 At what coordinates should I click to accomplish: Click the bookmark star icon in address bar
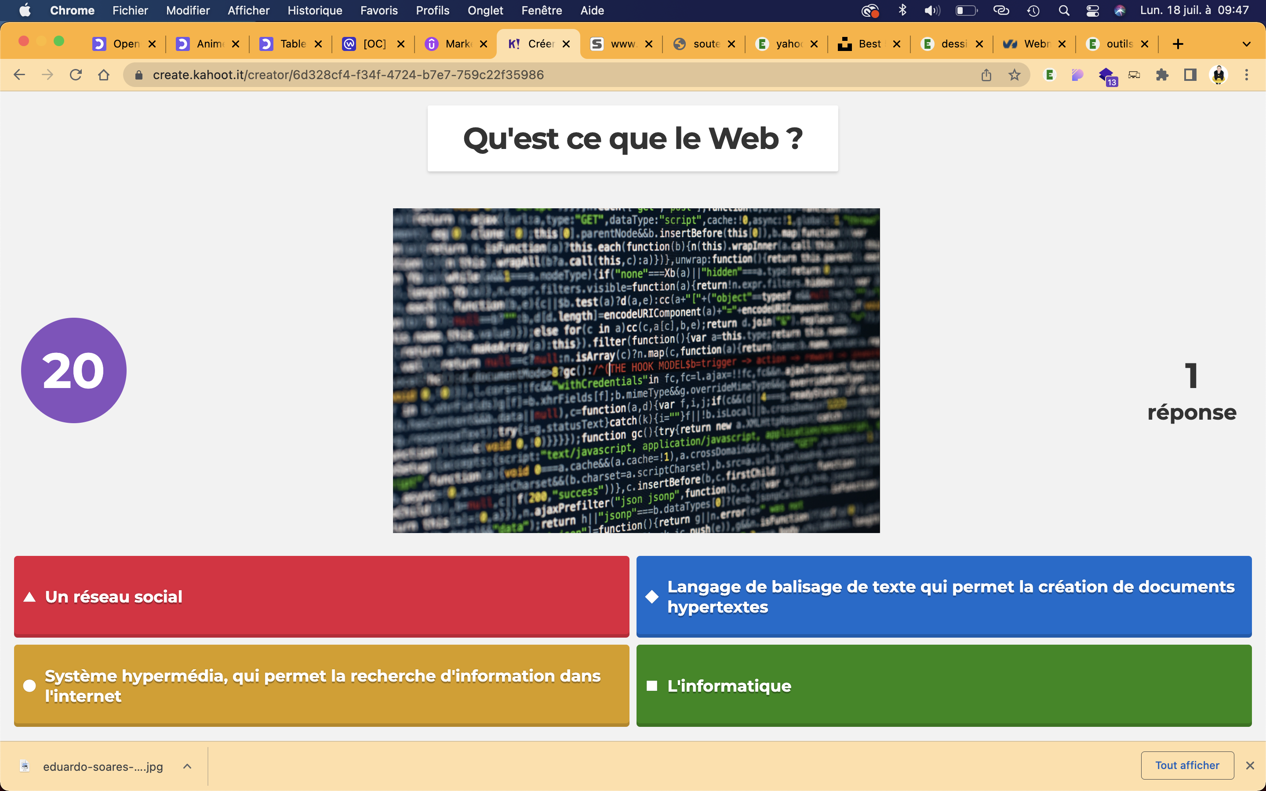(x=1015, y=75)
